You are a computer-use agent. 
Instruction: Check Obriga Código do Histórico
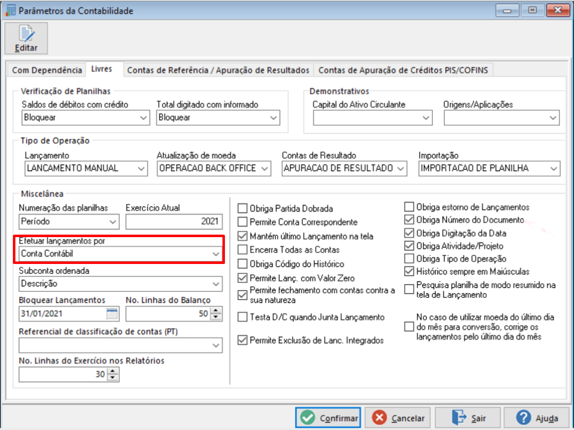click(x=242, y=263)
